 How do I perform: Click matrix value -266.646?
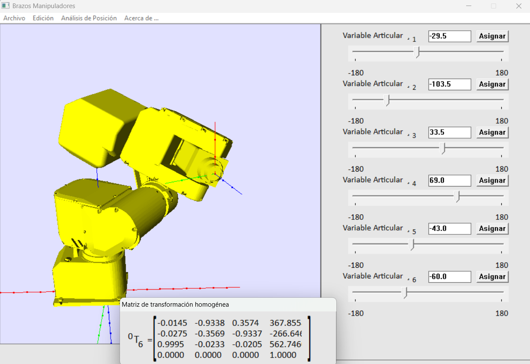pos(286,334)
